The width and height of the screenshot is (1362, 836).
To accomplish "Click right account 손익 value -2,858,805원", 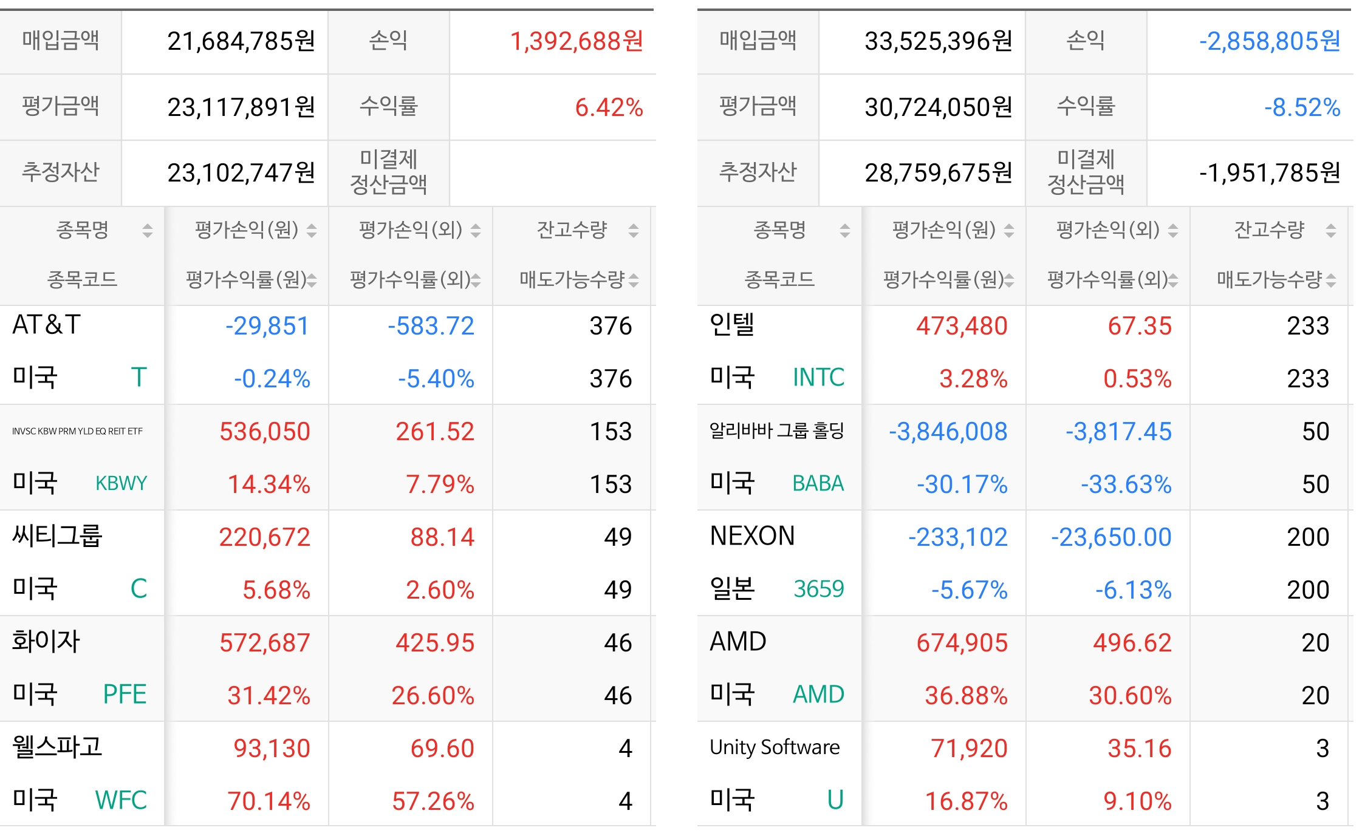I will tap(1270, 41).
